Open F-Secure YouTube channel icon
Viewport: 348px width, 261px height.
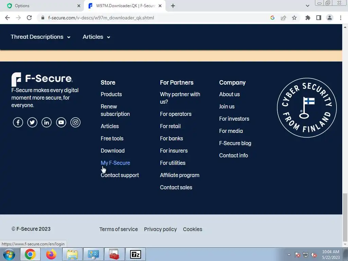click(61, 122)
